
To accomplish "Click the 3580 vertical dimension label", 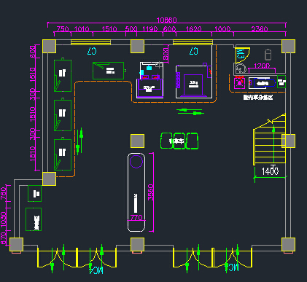I will [x=151, y=192].
